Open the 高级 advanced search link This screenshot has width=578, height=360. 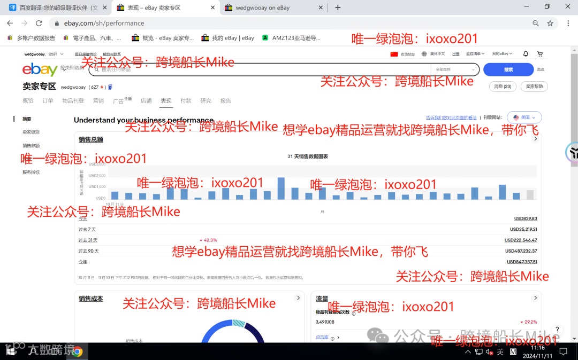click(541, 69)
